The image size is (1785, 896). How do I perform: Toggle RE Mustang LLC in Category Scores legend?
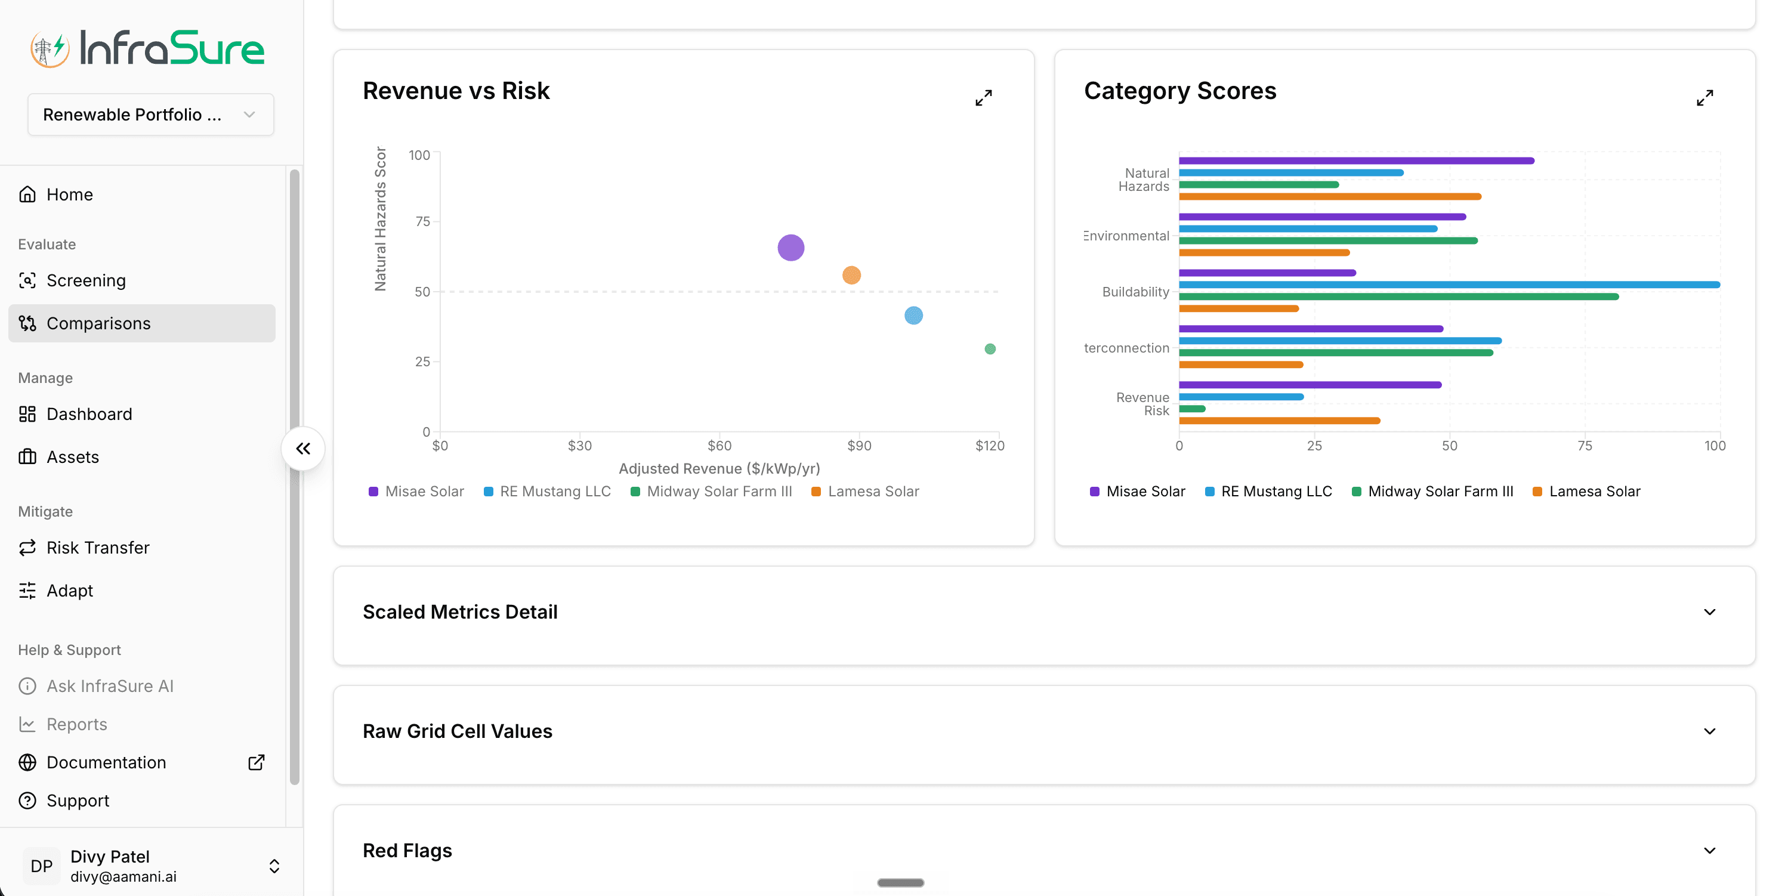pyautogui.click(x=1268, y=492)
